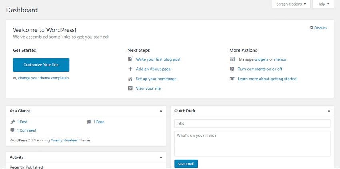Click the Customize Your Site button
Screen dimensions: 340x169
[41, 65]
